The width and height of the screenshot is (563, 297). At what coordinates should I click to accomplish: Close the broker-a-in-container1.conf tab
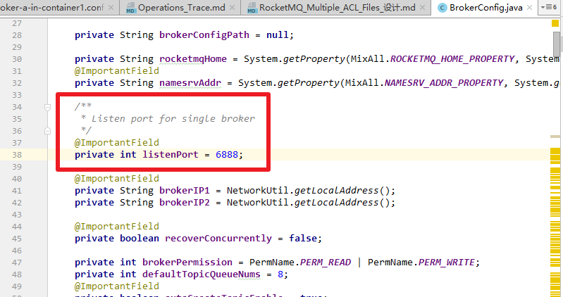click(111, 8)
